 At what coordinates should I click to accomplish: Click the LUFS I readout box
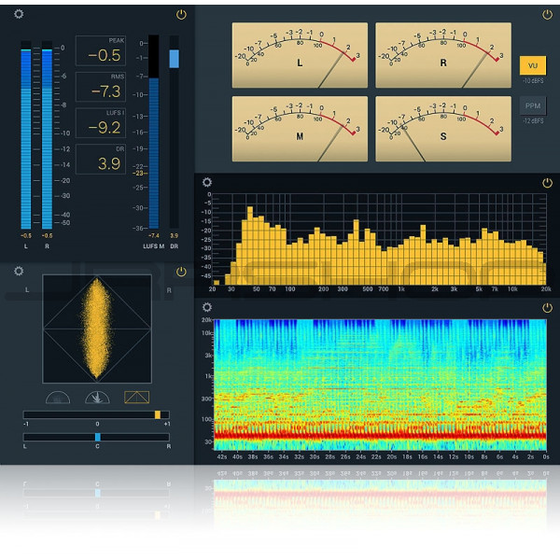click(x=100, y=123)
